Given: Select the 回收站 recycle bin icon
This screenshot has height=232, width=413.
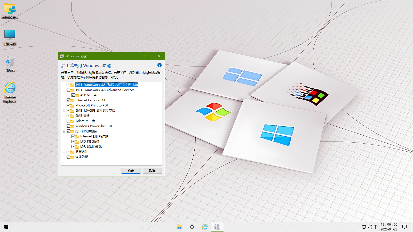Looking at the screenshot, I should coord(10,64).
